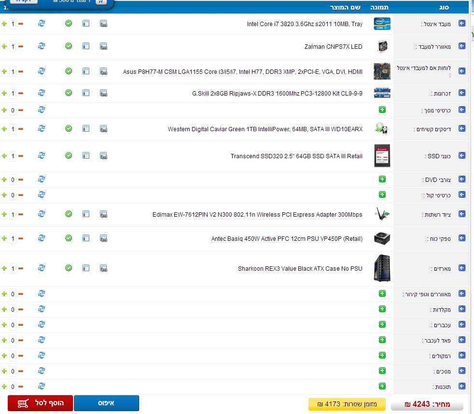Image resolution: width=474 pixels, height=414 pixels.
Task: Expand the Intel processor category arrow
Action: [x=462, y=24]
